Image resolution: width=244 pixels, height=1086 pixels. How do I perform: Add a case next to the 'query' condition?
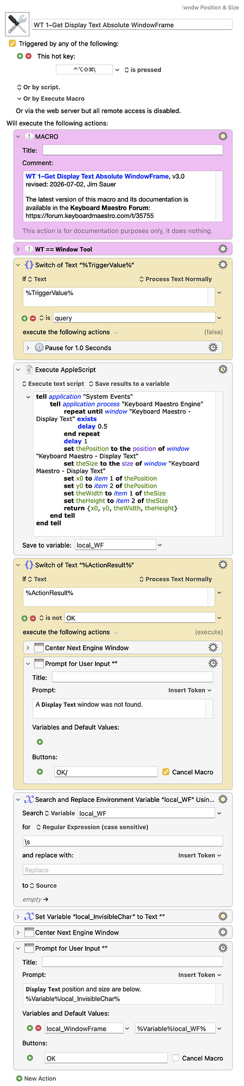[24, 318]
